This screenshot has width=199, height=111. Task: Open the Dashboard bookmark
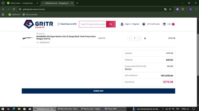(14, 14)
